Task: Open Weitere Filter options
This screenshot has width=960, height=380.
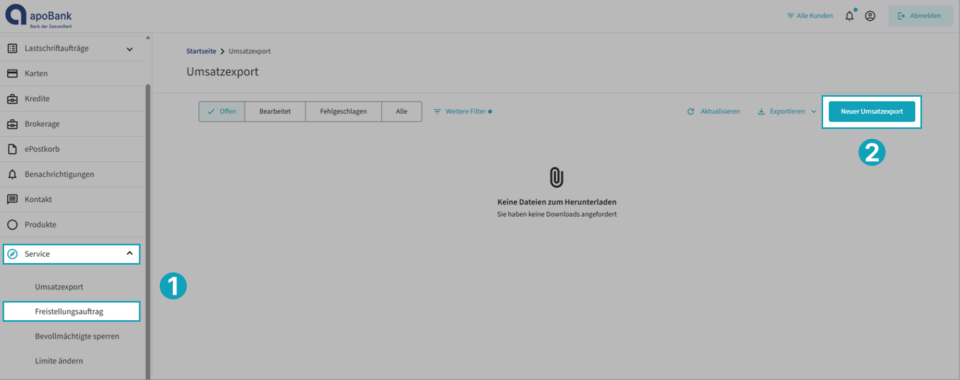Action: (x=463, y=111)
